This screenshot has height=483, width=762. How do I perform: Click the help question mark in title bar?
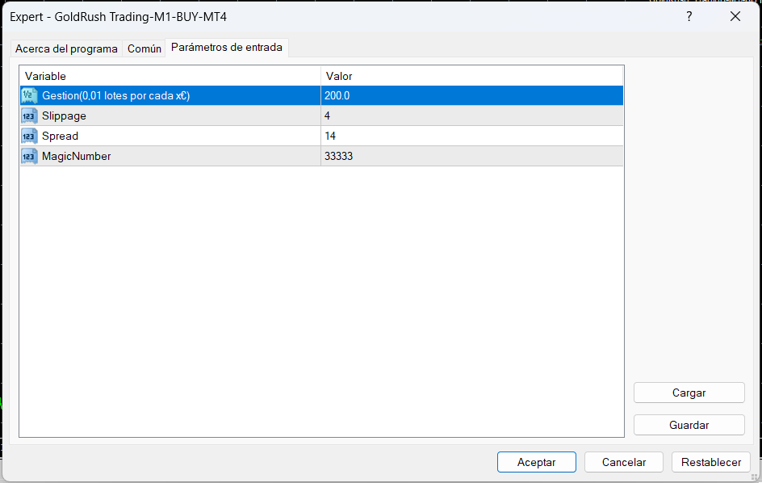[x=689, y=16]
